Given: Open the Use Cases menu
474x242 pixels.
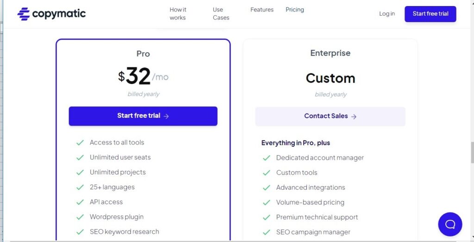Looking at the screenshot, I should [221, 13].
